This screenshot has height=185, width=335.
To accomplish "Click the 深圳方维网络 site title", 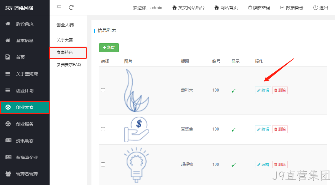I will tap(19, 8).
